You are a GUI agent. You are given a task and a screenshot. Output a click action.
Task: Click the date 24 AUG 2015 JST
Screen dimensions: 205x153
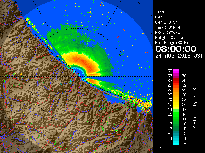pos(179,56)
